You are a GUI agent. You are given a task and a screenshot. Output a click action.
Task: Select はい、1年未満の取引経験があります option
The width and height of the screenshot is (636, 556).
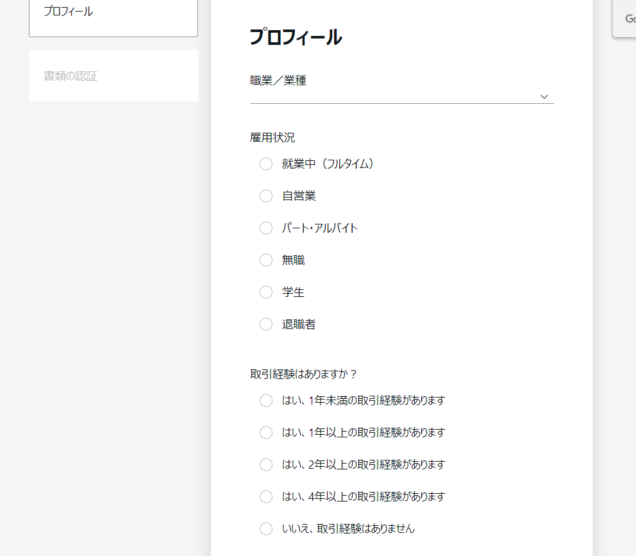(x=266, y=401)
